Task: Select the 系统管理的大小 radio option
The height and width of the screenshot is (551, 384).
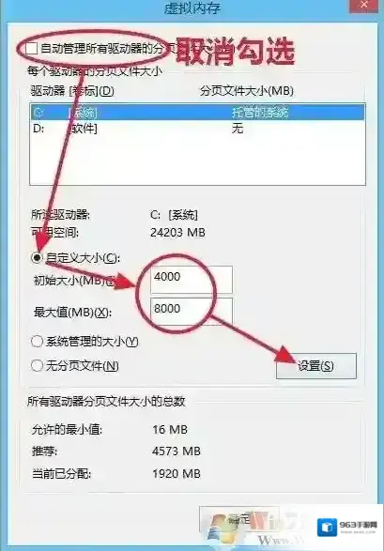Action: 37,342
